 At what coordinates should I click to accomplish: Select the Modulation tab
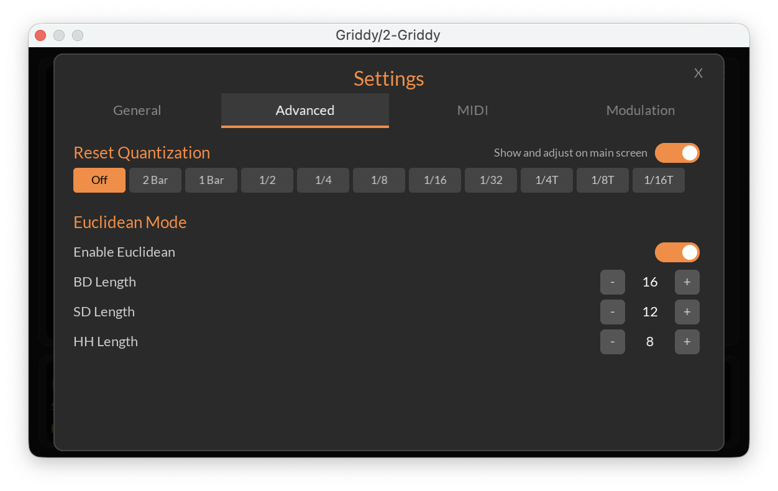click(x=640, y=110)
